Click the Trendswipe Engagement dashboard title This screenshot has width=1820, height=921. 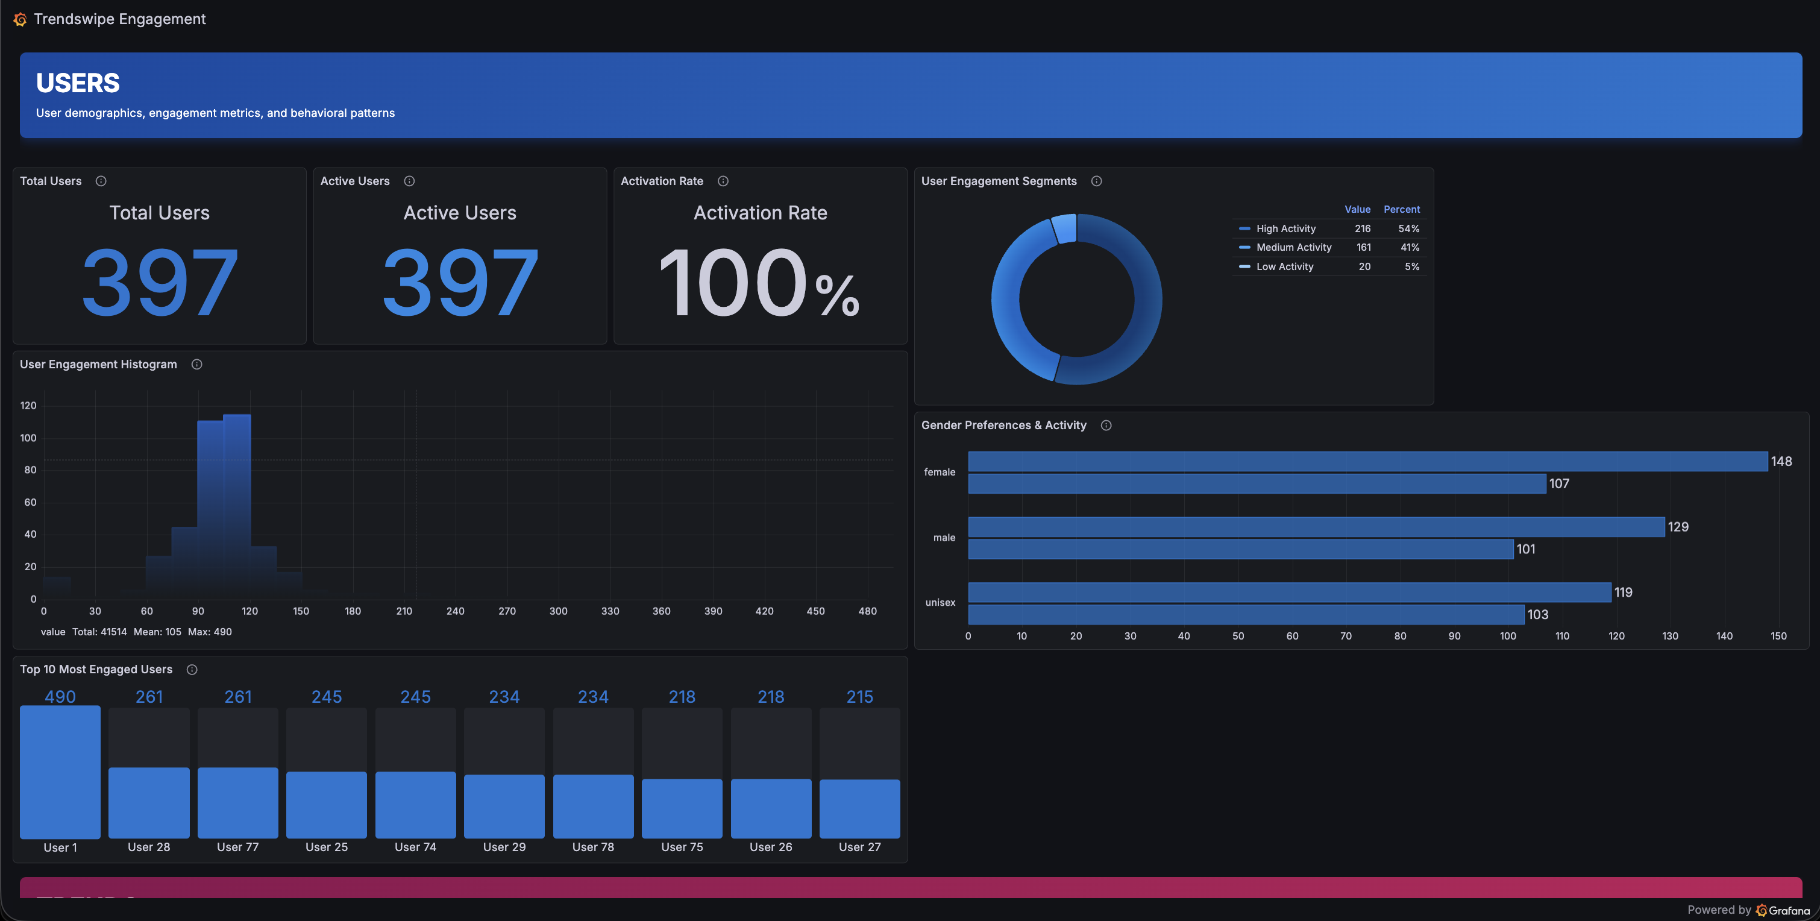click(x=120, y=19)
